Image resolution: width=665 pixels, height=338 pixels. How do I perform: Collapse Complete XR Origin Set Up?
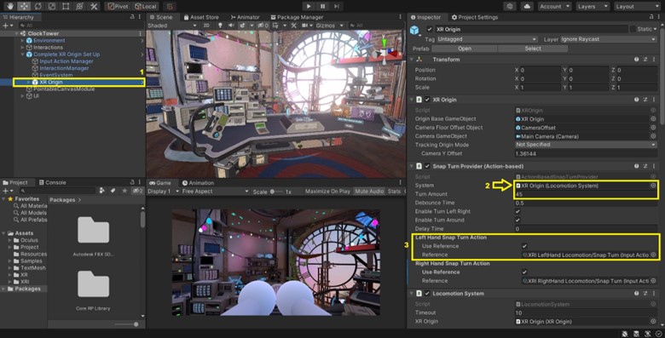point(22,54)
